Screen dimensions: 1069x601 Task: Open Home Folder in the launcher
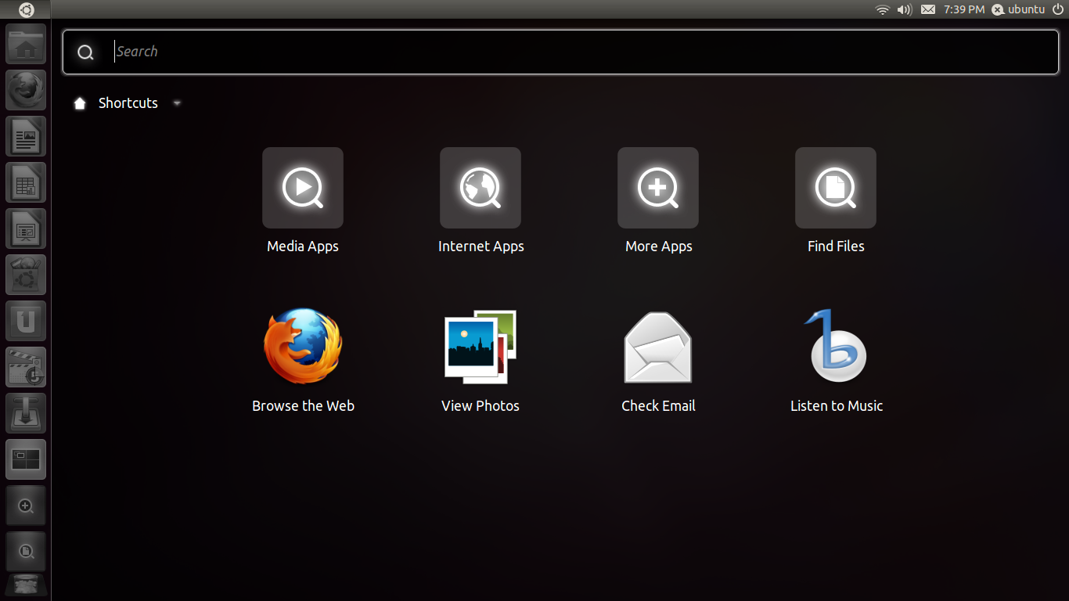coord(26,45)
